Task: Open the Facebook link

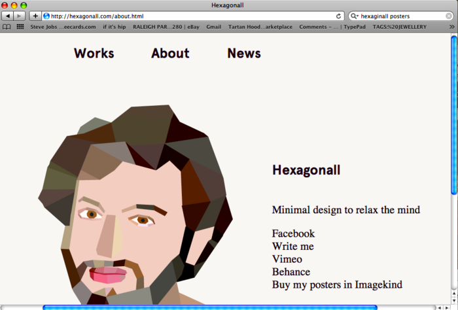Action: [293, 233]
